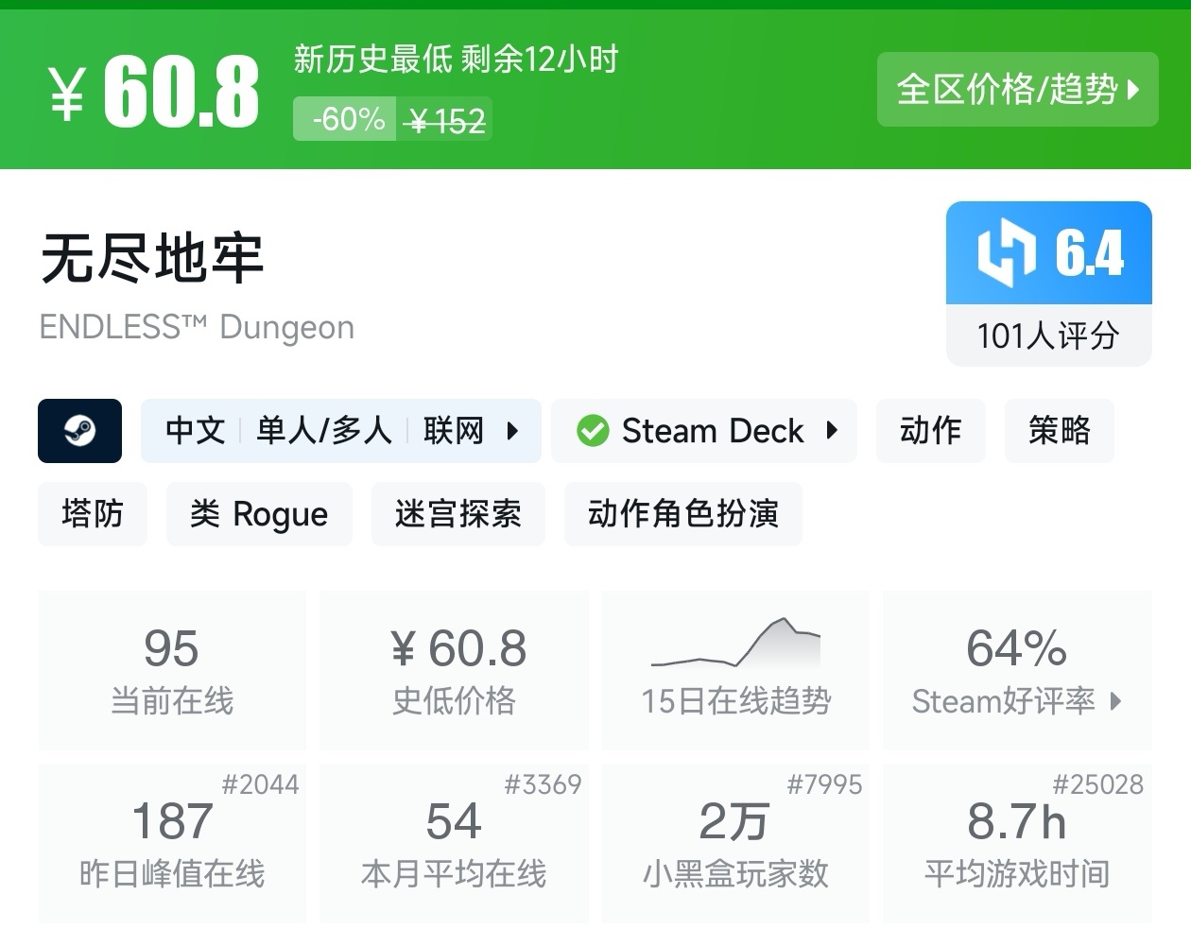This screenshot has height=946, width=1191.
Task: Open the 迷宫探索 tag
Action: [x=457, y=514]
